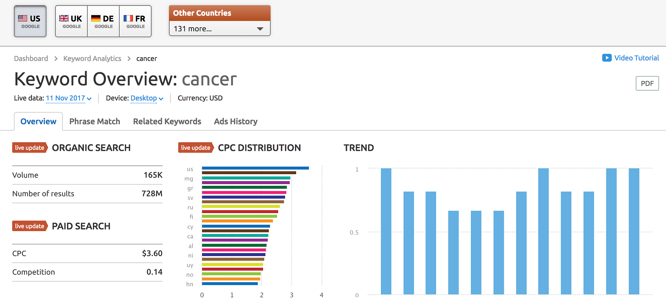Viewport: 666px width, 306px height.
Task: Click the Paid Search live update badge
Action: 30,226
